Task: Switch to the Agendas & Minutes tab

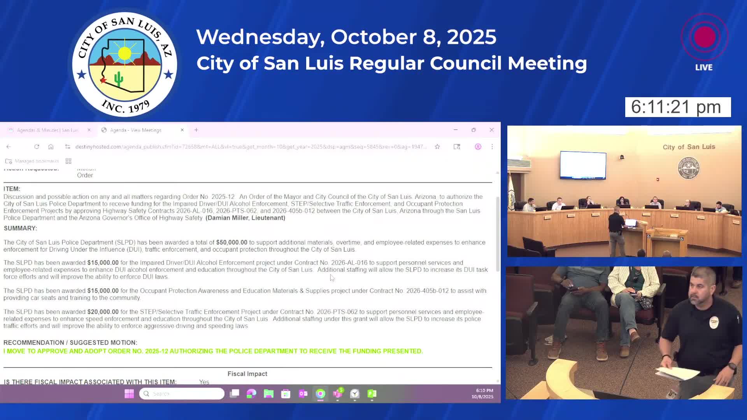Action: [47, 130]
